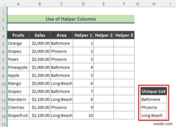
Task: Select the 'Orange' cell
Action: [18, 43]
